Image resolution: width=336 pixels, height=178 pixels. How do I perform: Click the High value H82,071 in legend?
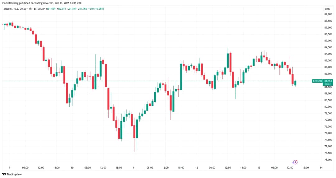click(63, 8)
